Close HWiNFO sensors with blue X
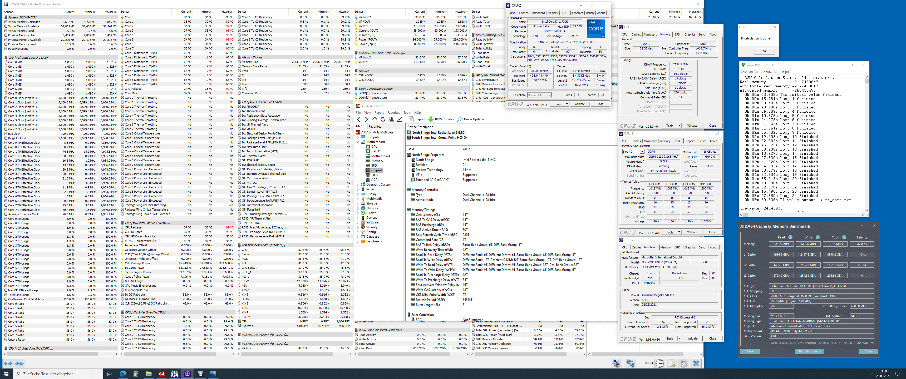The image size is (906, 379). pos(696,363)
